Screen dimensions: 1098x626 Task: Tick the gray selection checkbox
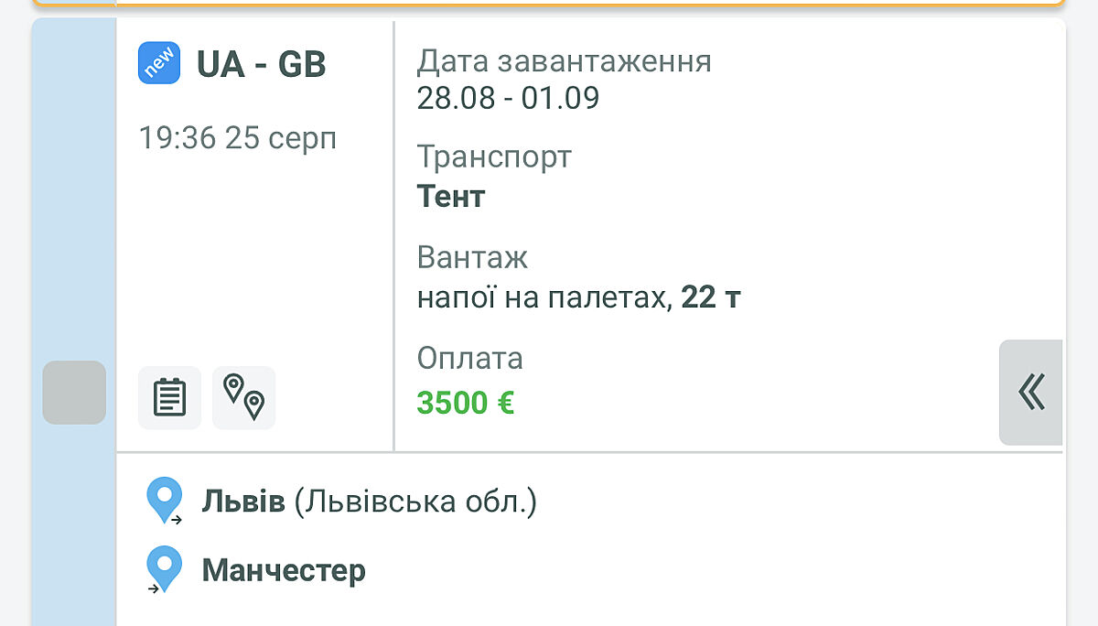point(74,392)
